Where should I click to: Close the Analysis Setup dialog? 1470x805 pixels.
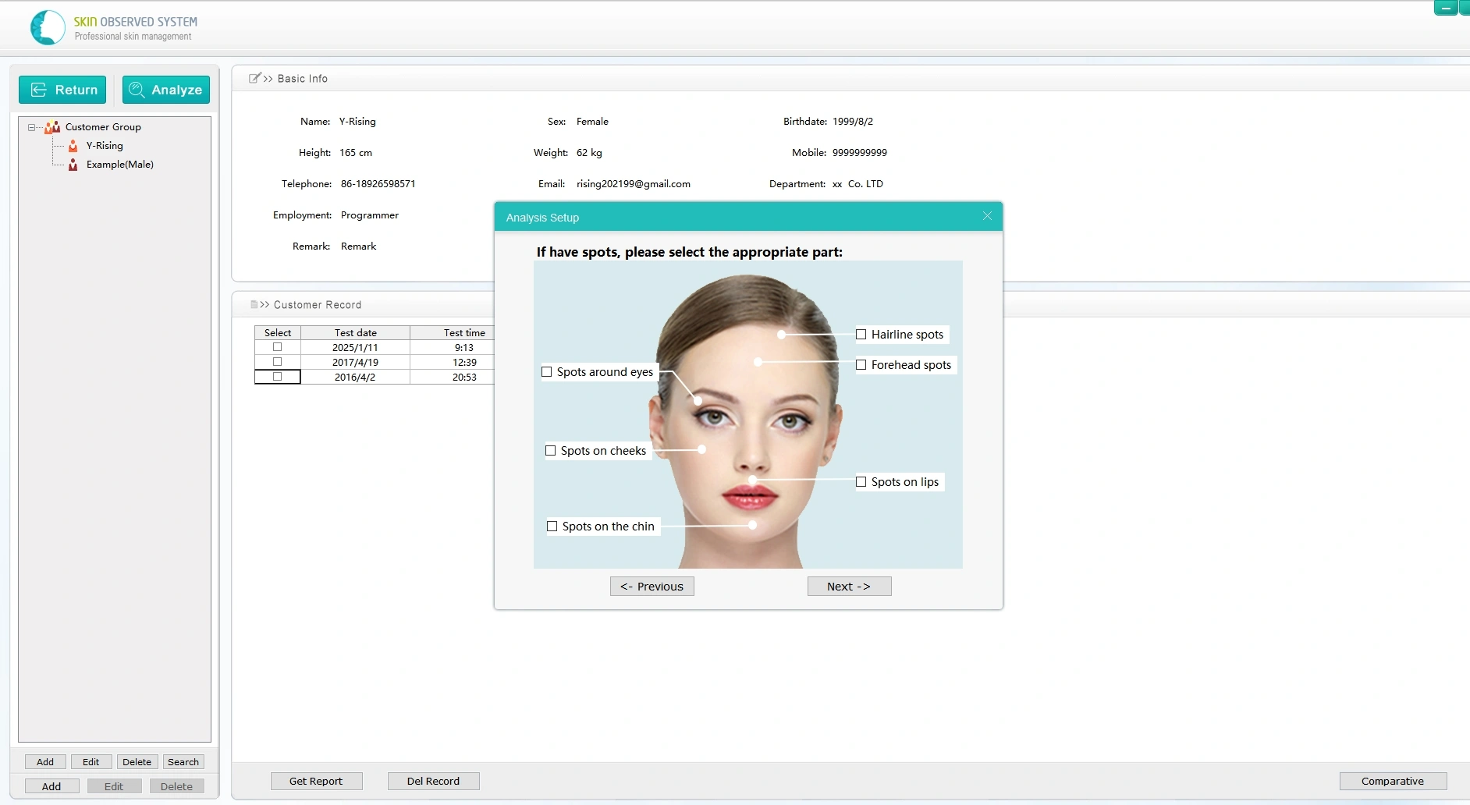pyautogui.click(x=987, y=216)
